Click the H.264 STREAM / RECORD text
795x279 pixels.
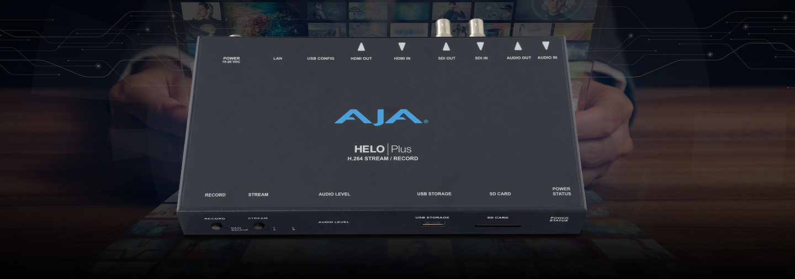pyautogui.click(x=379, y=159)
